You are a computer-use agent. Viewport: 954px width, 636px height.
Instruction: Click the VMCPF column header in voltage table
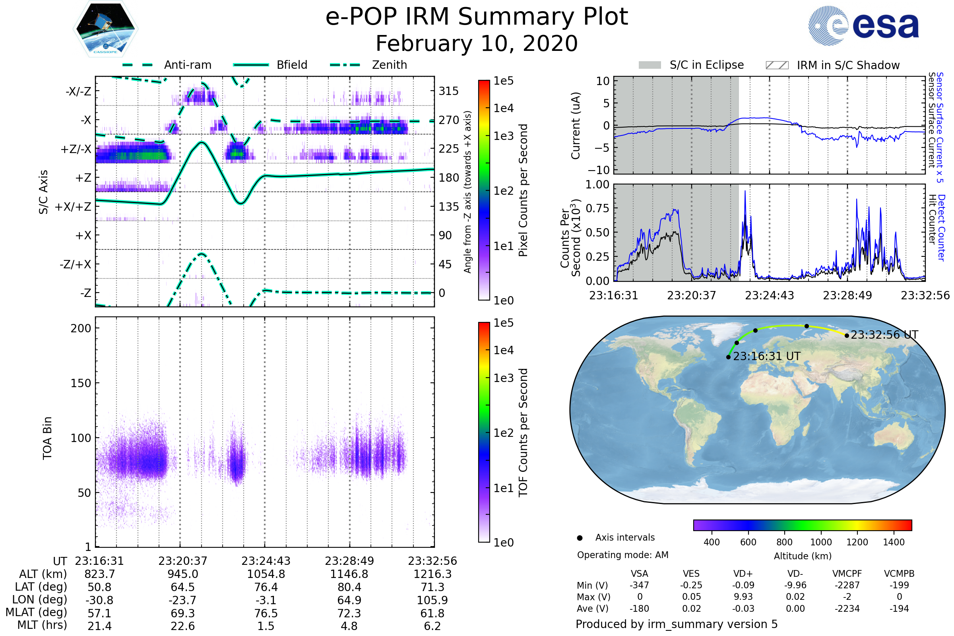coord(847,574)
